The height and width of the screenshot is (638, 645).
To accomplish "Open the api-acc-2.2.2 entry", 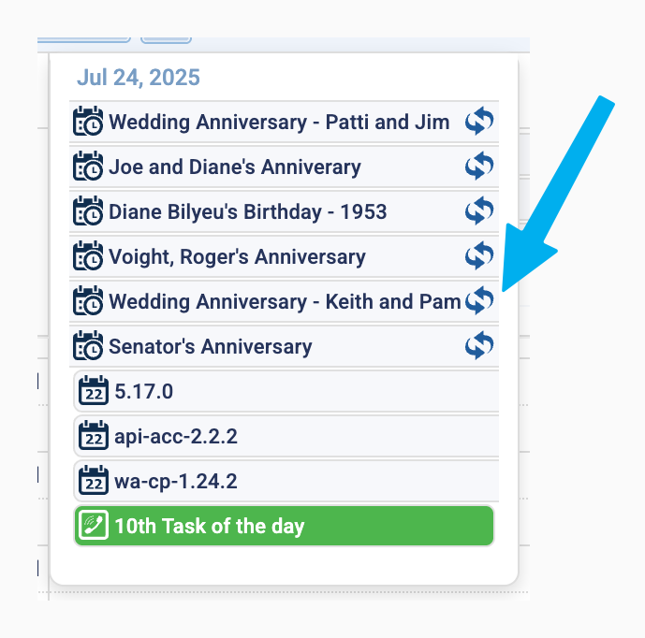I will (176, 437).
